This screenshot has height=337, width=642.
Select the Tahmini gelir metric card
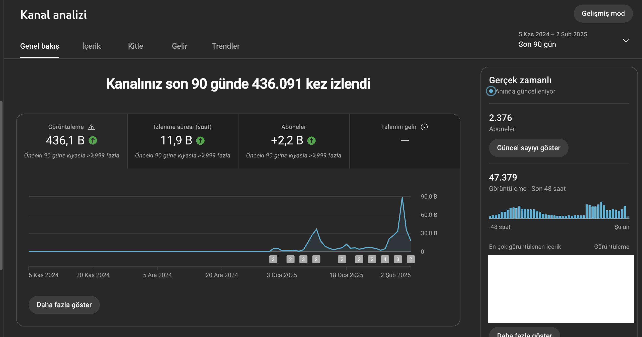tap(405, 141)
